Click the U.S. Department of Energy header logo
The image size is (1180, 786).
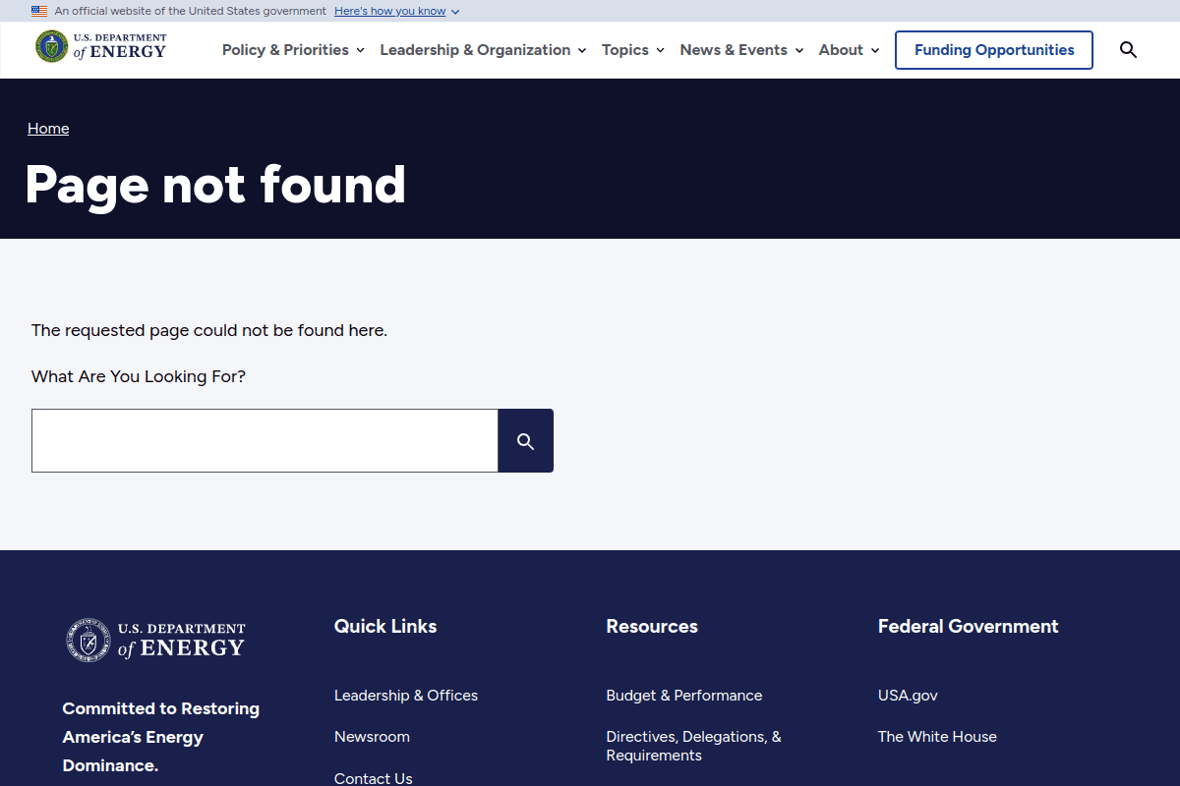[x=101, y=46]
